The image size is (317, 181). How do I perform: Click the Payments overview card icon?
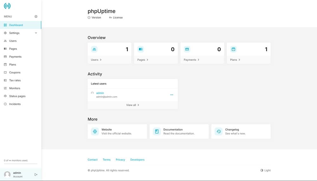pos(187,49)
